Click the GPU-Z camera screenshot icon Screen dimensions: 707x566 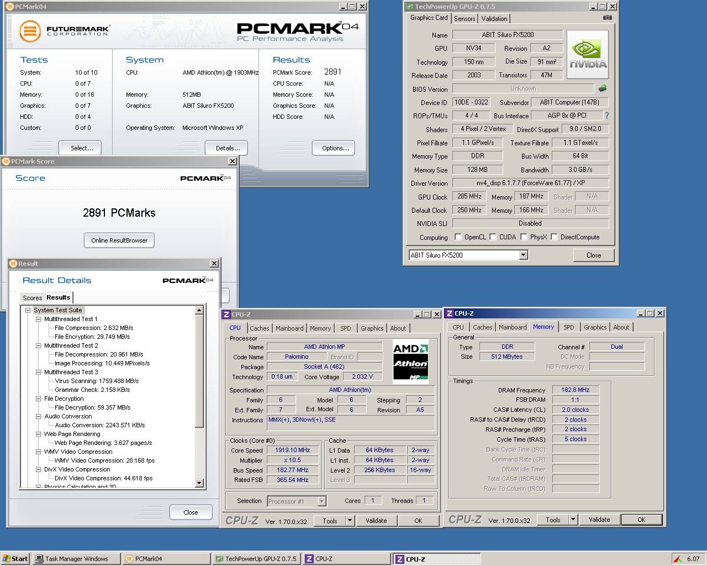pyautogui.click(x=607, y=18)
